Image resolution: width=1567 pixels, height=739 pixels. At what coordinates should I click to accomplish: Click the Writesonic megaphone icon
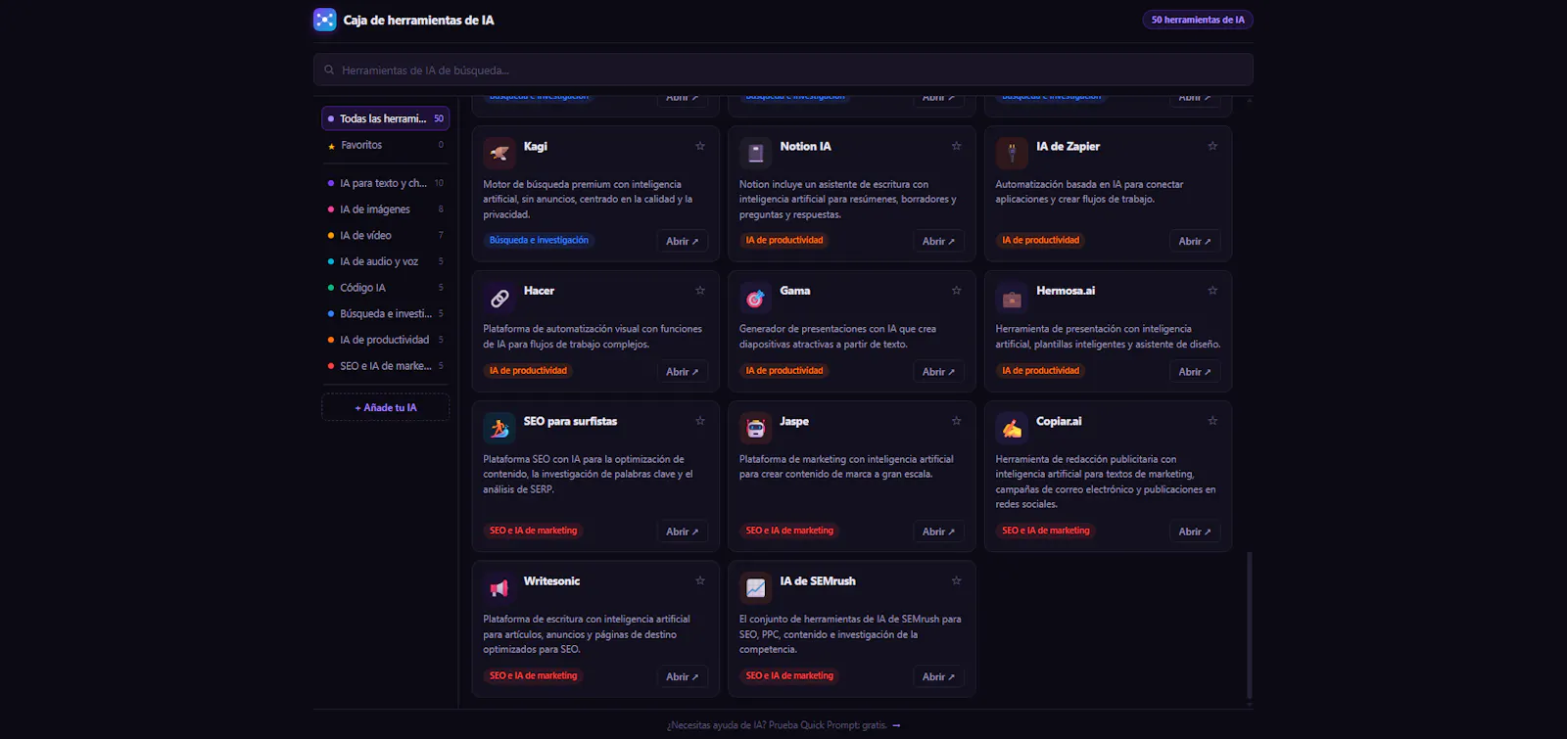click(499, 587)
